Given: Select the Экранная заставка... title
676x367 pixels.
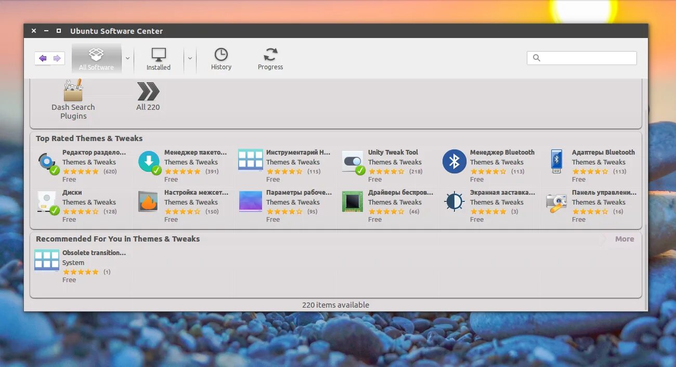Looking at the screenshot, I should point(503,193).
